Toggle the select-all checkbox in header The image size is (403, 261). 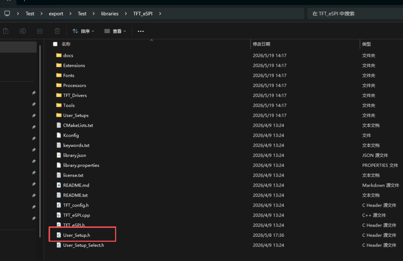[x=55, y=44]
